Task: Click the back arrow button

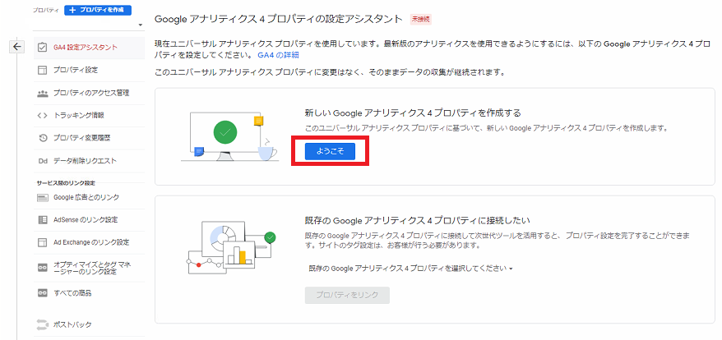Action: 17,47
